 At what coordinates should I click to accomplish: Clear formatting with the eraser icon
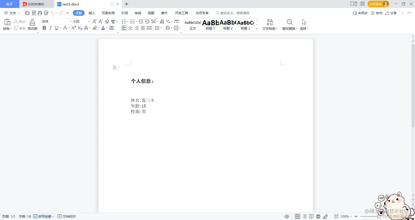click(x=107, y=21)
